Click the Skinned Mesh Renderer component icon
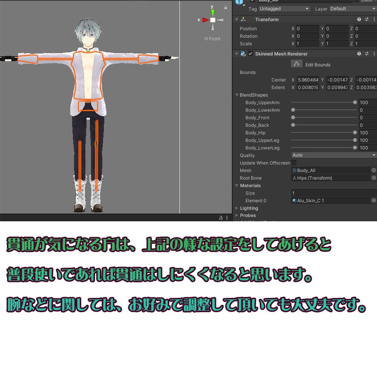This screenshot has height=377, width=377. [x=243, y=54]
